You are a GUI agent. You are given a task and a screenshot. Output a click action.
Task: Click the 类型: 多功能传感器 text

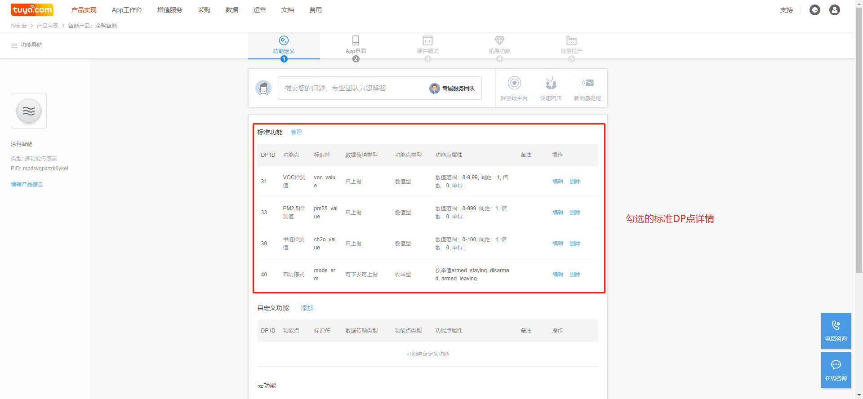point(34,159)
